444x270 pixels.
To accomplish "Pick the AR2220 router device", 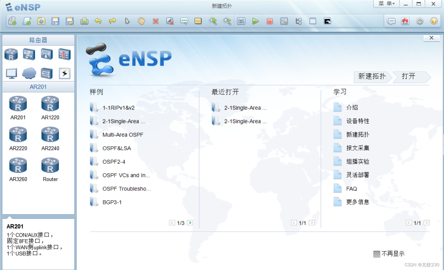I will [x=18, y=139].
